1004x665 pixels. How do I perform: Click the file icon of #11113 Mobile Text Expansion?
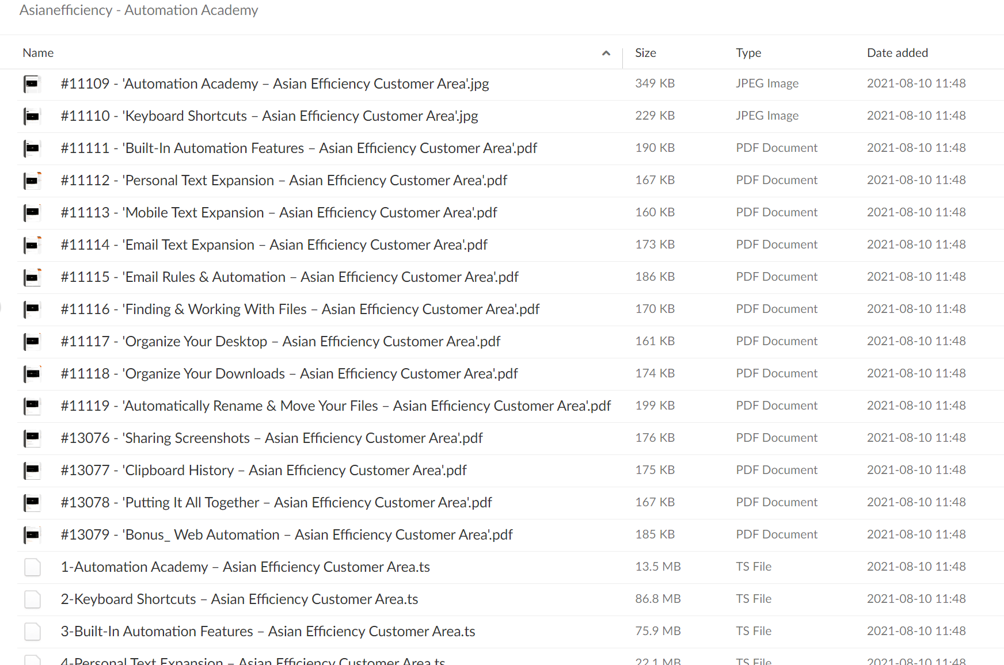pyautogui.click(x=33, y=213)
